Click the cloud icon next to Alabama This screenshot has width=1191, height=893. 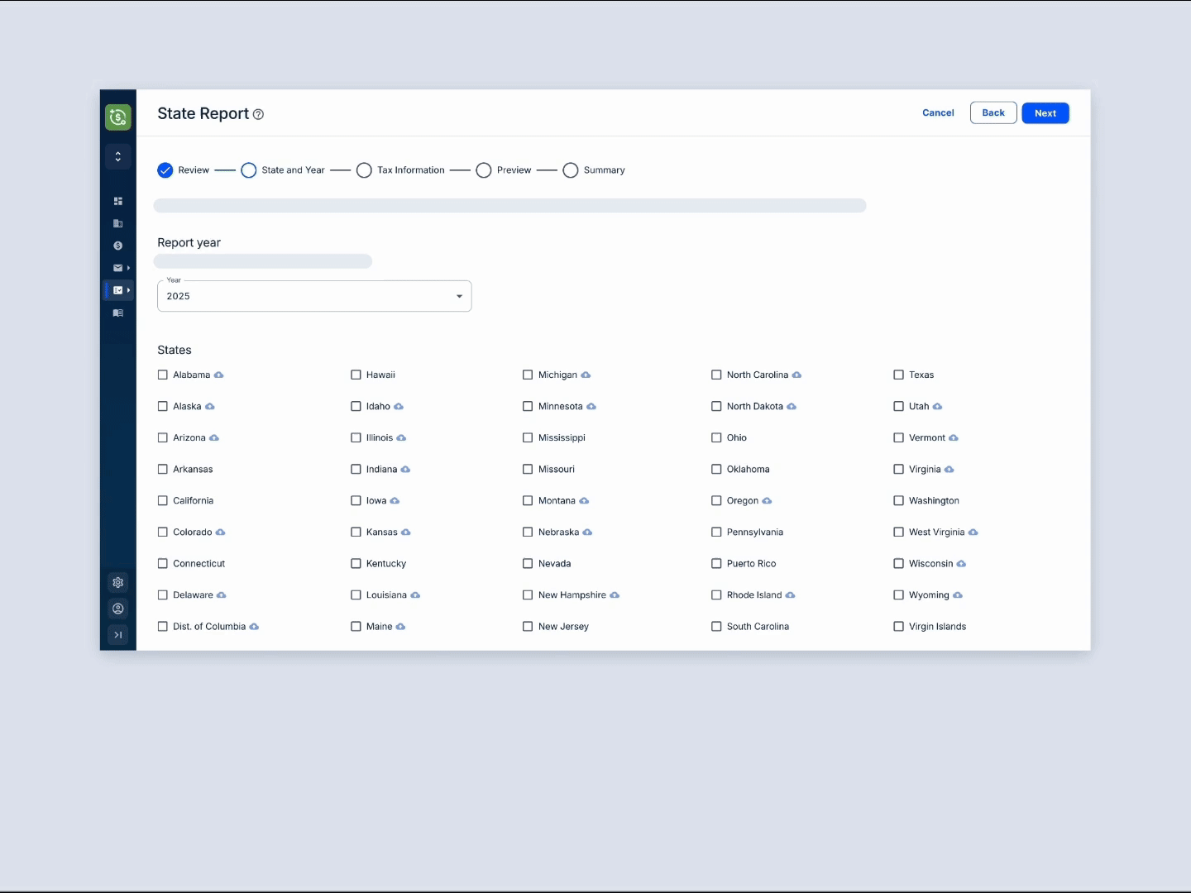[219, 375]
